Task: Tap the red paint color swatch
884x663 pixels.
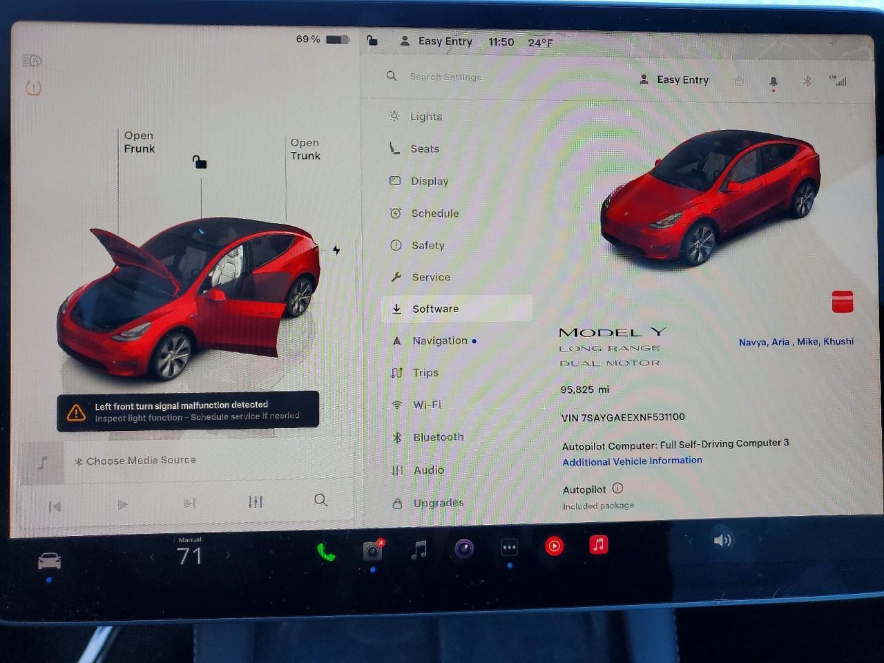Action: (x=843, y=302)
